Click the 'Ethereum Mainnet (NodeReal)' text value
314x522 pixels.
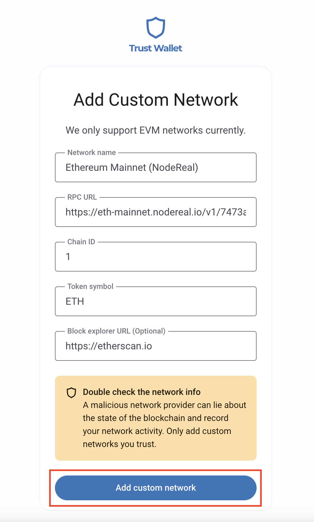point(132,168)
